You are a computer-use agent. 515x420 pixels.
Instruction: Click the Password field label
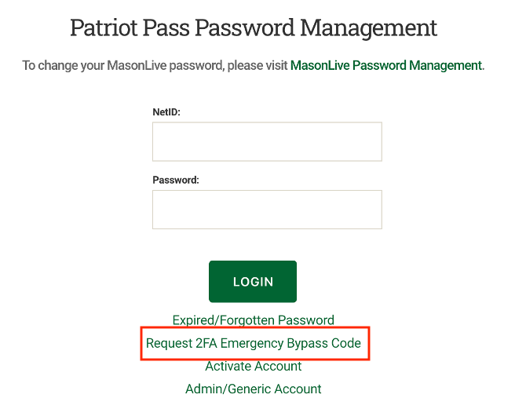click(x=176, y=180)
